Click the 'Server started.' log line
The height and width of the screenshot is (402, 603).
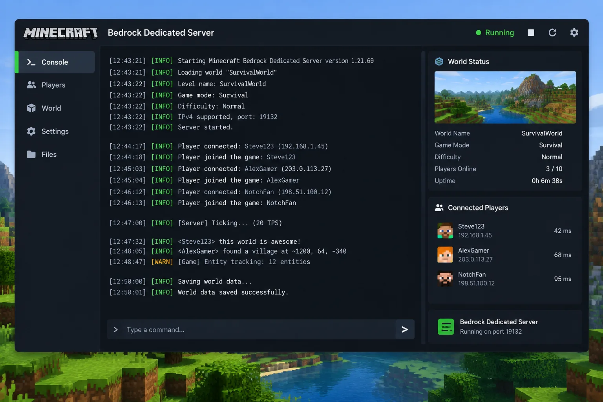coord(171,127)
